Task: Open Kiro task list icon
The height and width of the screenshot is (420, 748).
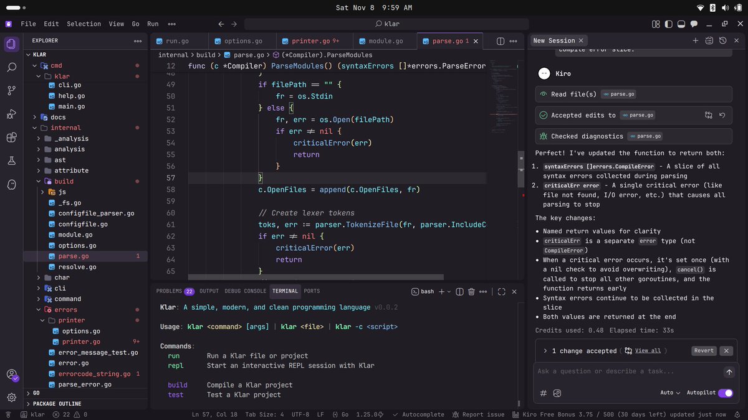Action: coord(709,40)
